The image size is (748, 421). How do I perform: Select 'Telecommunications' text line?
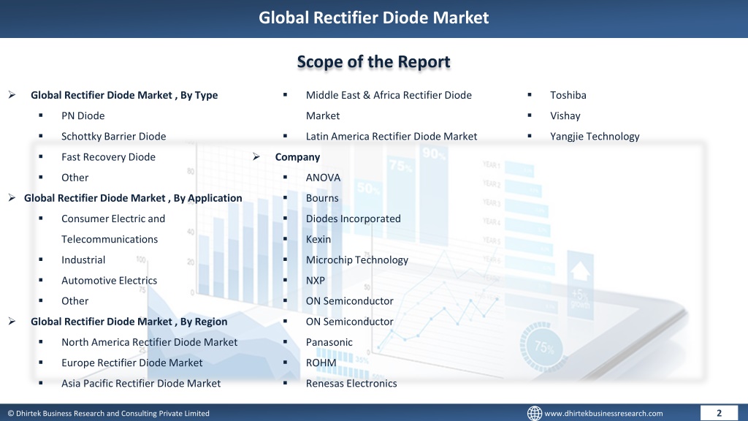[110, 239]
